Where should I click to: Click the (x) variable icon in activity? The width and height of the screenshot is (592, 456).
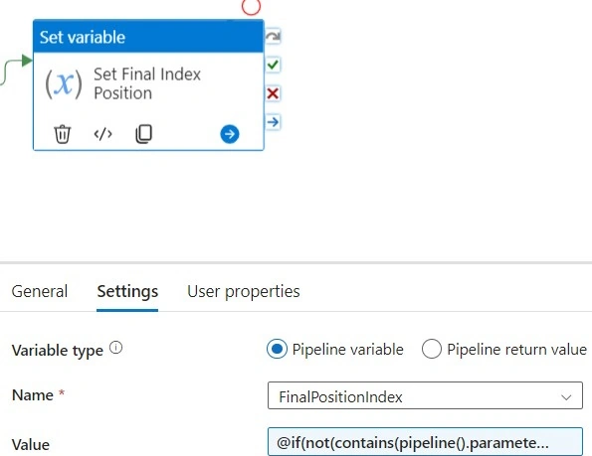pyautogui.click(x=64, y=84)
